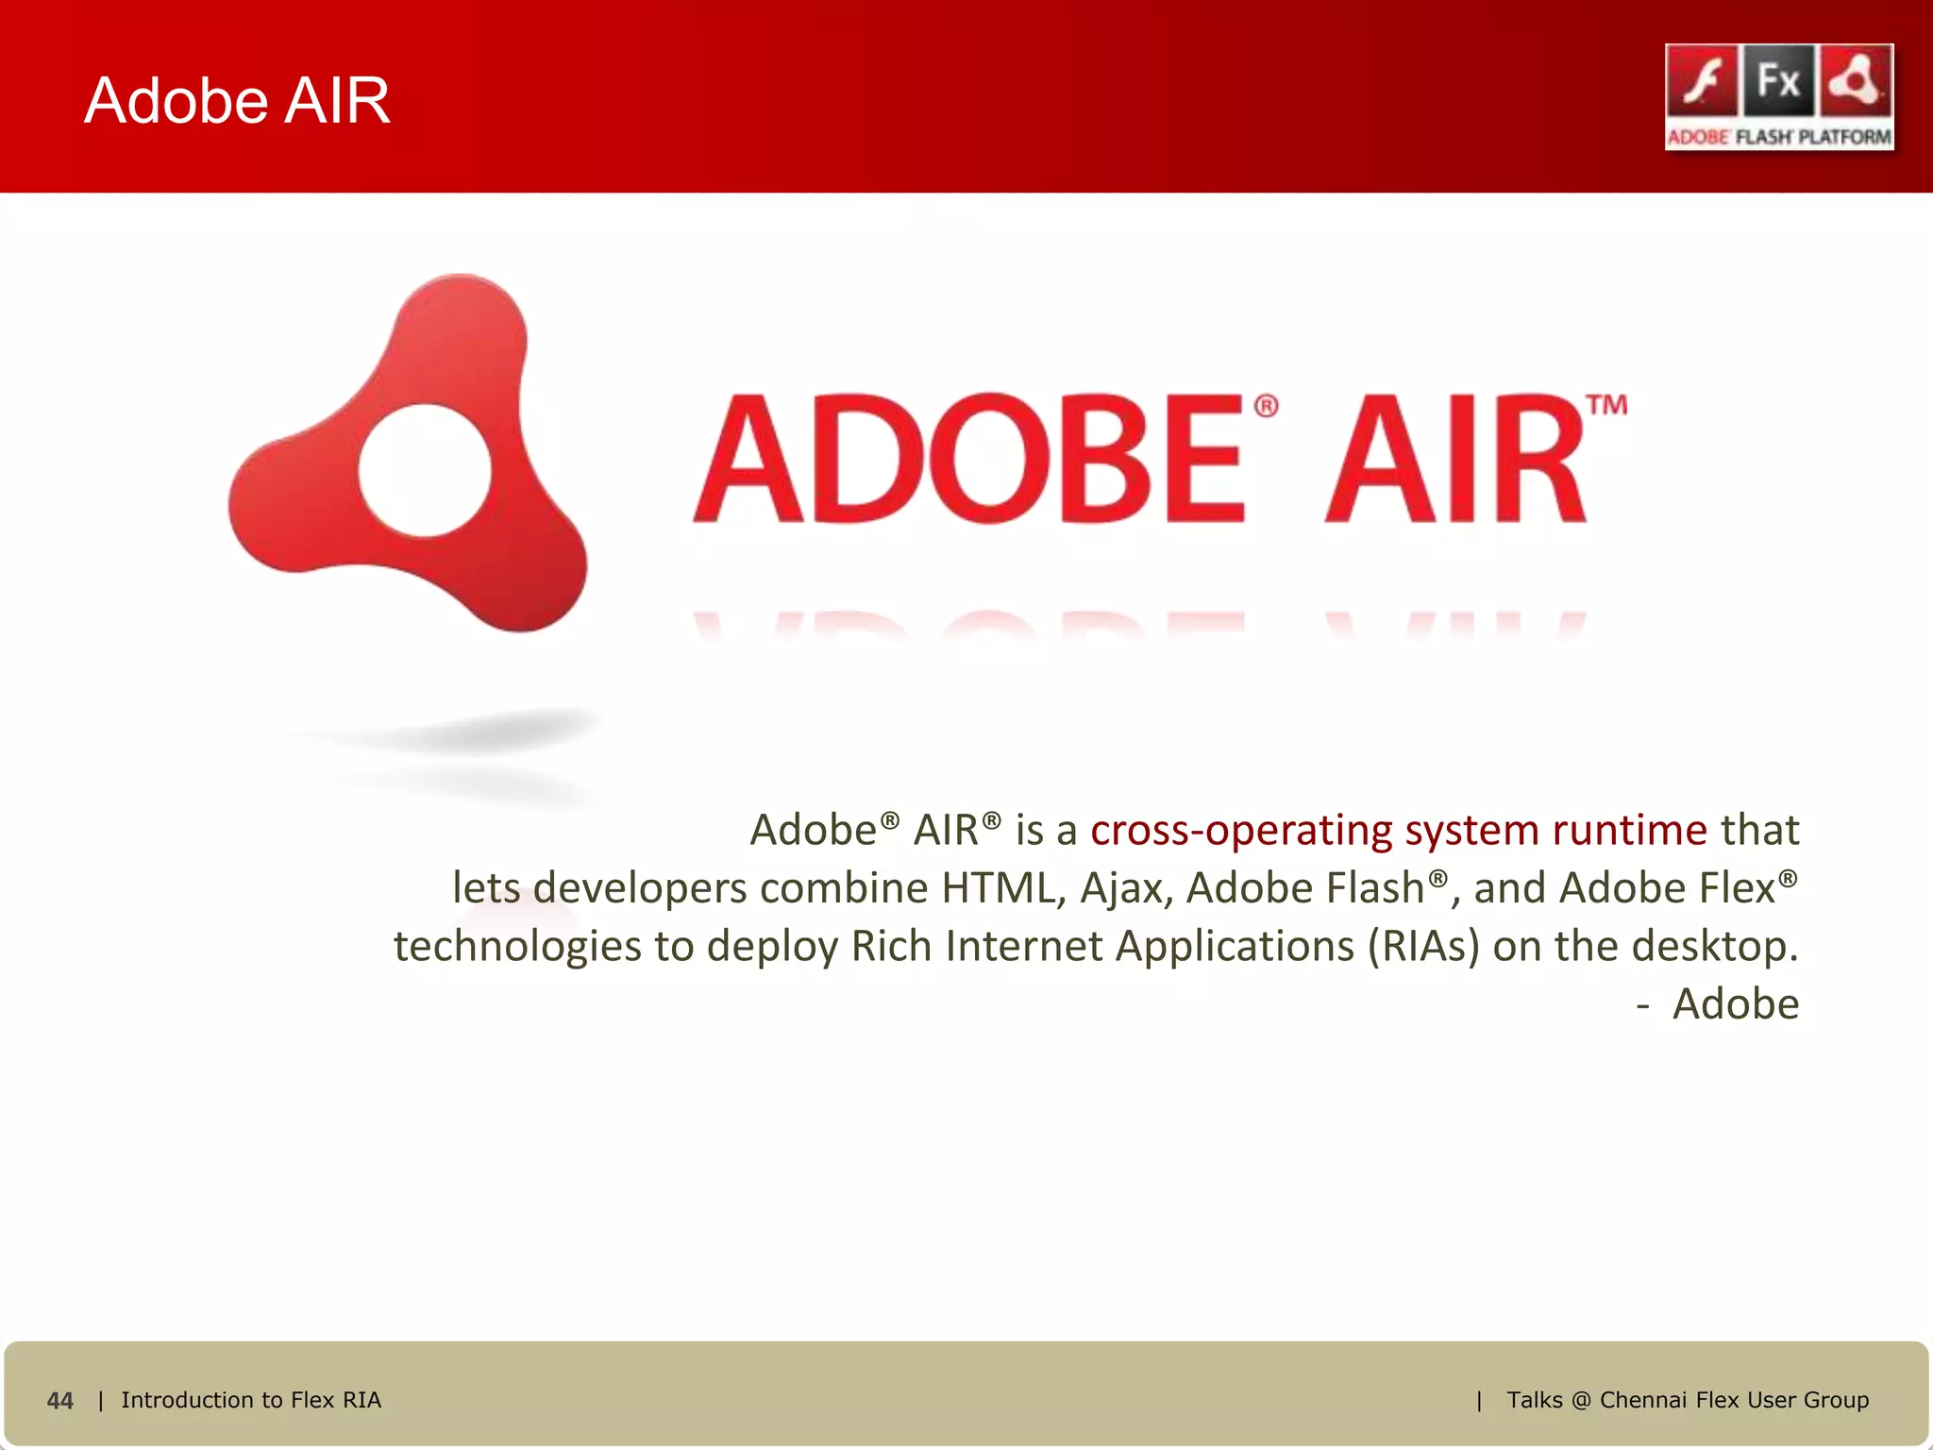
Task: Click the TM trademark symbol beside AIR
Action: pos(1606,406)
